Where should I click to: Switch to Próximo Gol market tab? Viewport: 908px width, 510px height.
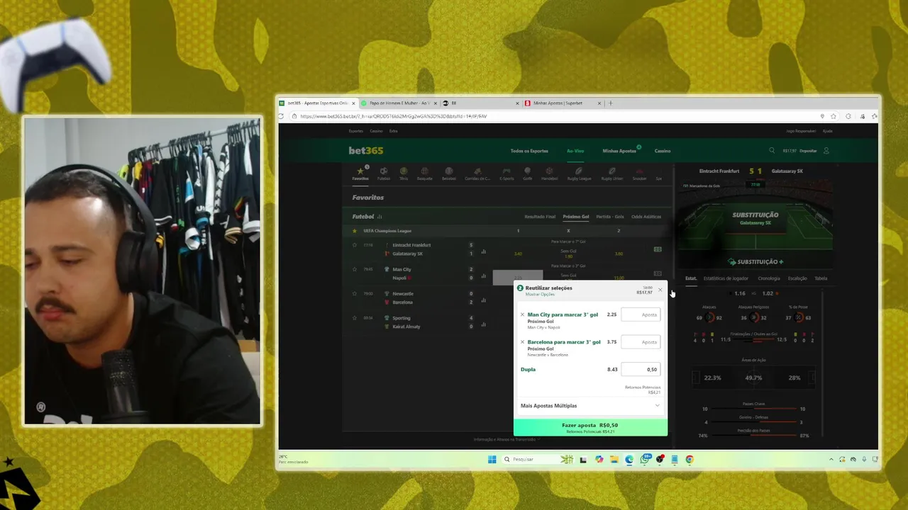coord(576,217)
